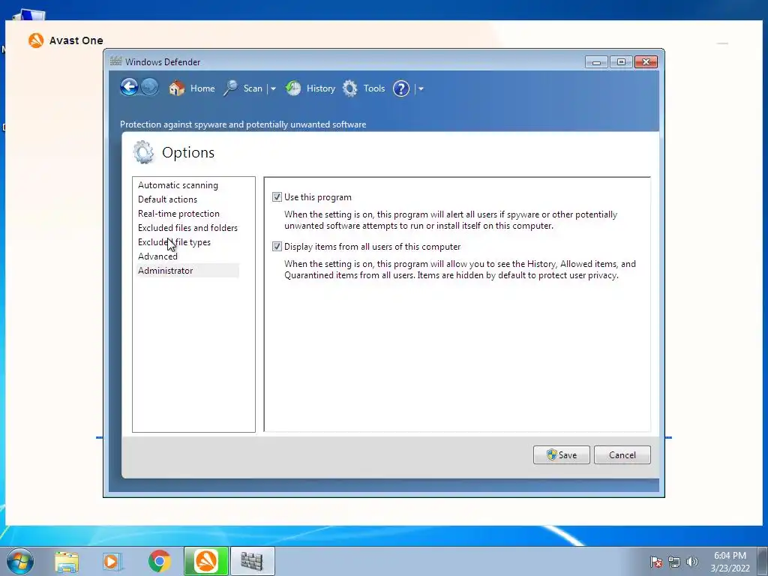Switch to Windows Defender taskbar button
The image size is (768, 576).
coord(253,561)
